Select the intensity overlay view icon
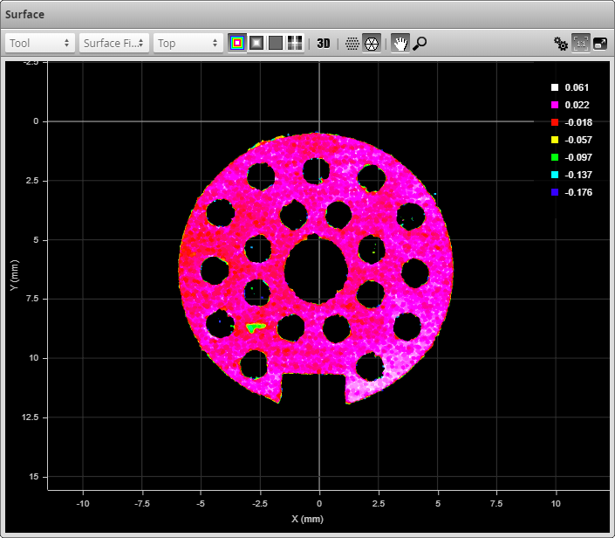This screenshot has width=615, height=538. tap(295, 43)
